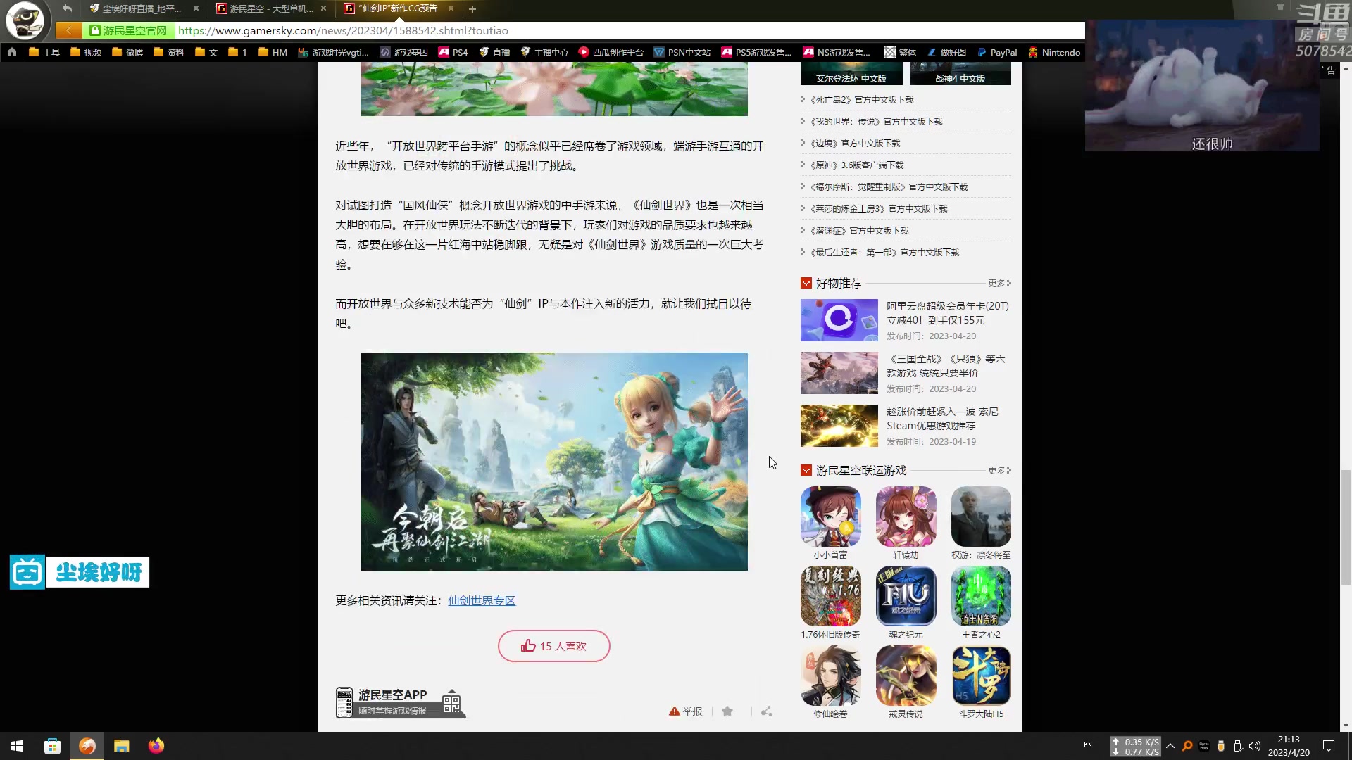Click the page vertical scrollbar thumb
Viewport: 1352px width, 760px height.
pos(1346,528)
